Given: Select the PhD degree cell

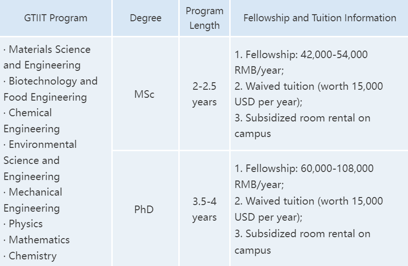Looking at the screenshot, I should click(144, 209).
